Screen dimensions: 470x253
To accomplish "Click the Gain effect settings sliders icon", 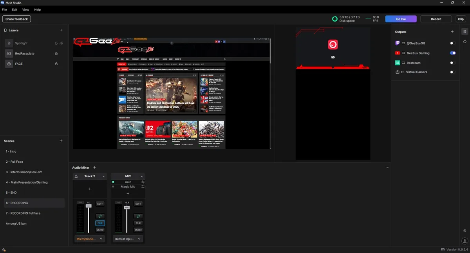I will pyautogui.click(x=143, y=182).
